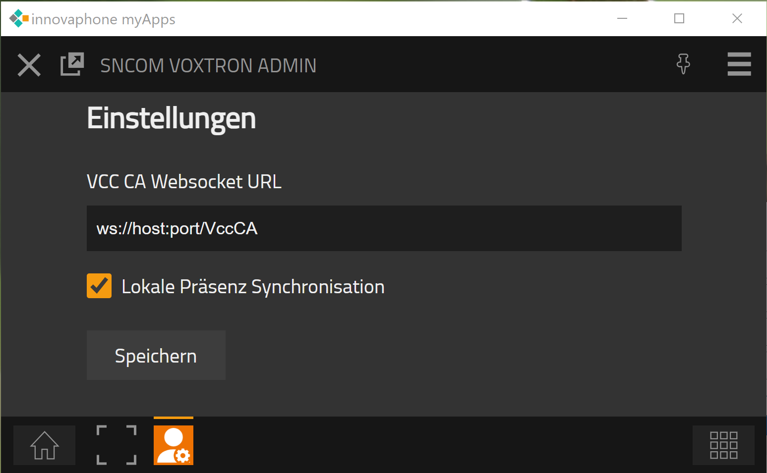Save settings with the Speichern button
This screenshot has width=767, height=473.
click(156, 356)
